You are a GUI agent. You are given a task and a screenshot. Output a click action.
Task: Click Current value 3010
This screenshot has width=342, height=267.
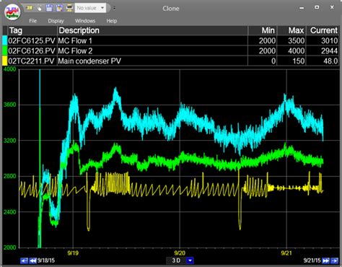[330, 40]
